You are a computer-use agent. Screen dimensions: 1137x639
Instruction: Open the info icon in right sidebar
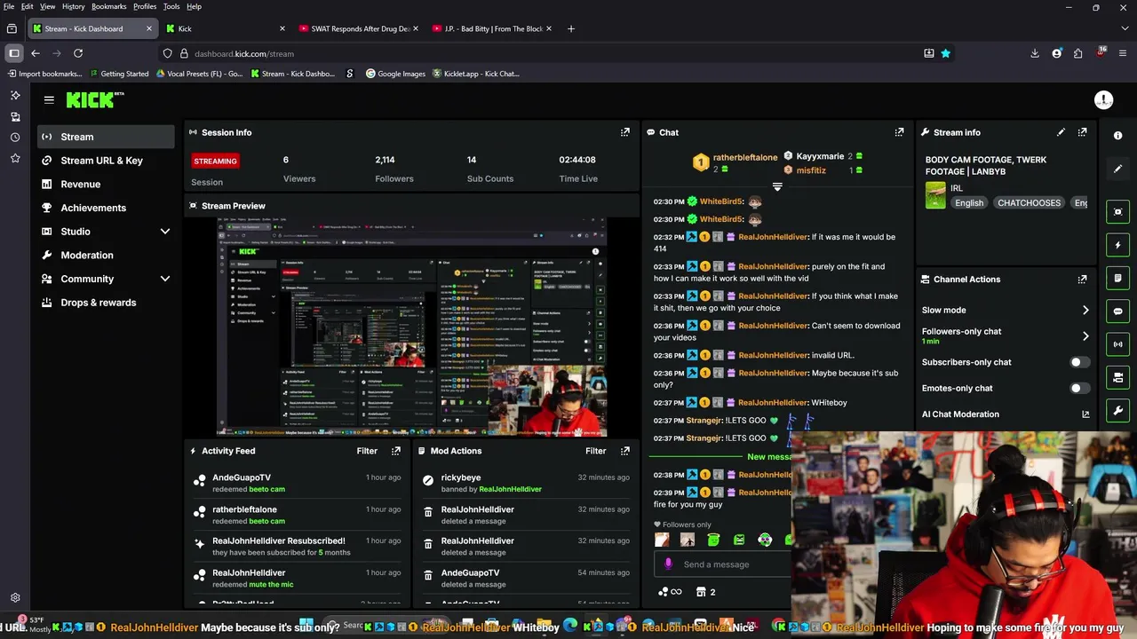[1117, 136]
